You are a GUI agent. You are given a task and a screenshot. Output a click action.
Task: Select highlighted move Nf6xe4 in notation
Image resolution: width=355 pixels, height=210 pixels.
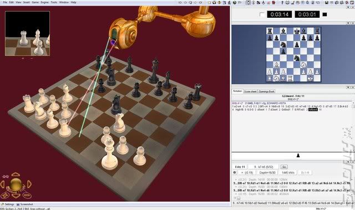pyautogui.click(x=313, y=109)
